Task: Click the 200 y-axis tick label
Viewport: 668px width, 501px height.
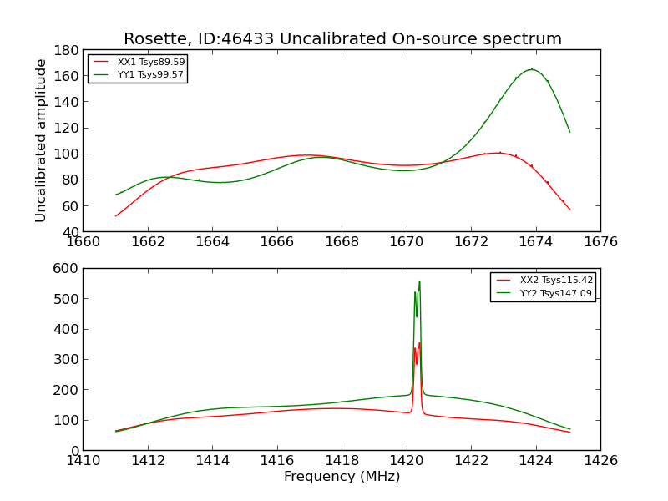Action: [x=66, y=390]
